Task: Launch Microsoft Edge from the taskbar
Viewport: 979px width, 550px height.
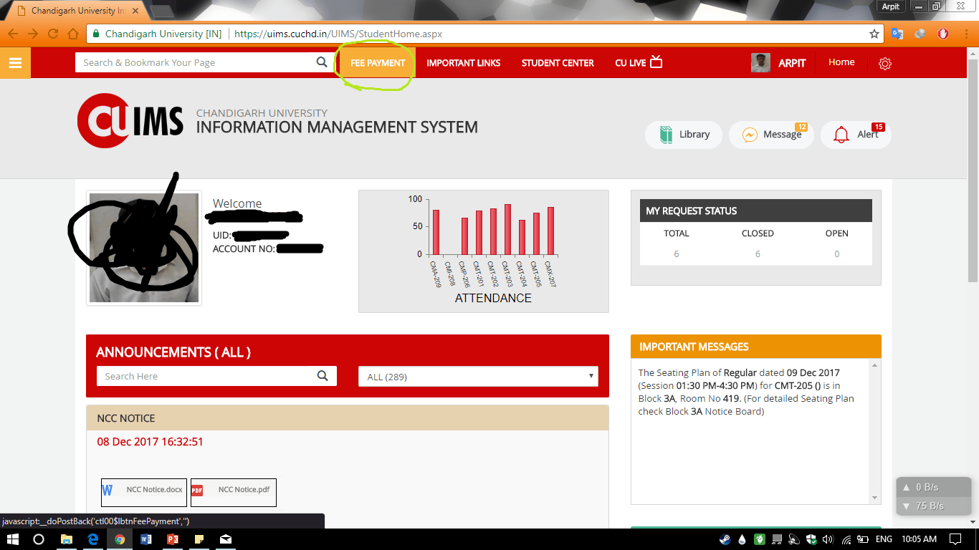Action: click(x=93, y=539)
